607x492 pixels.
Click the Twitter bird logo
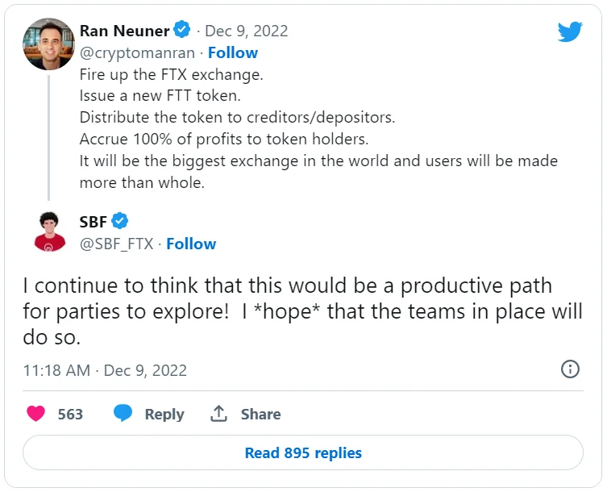(x=570, y=31)
